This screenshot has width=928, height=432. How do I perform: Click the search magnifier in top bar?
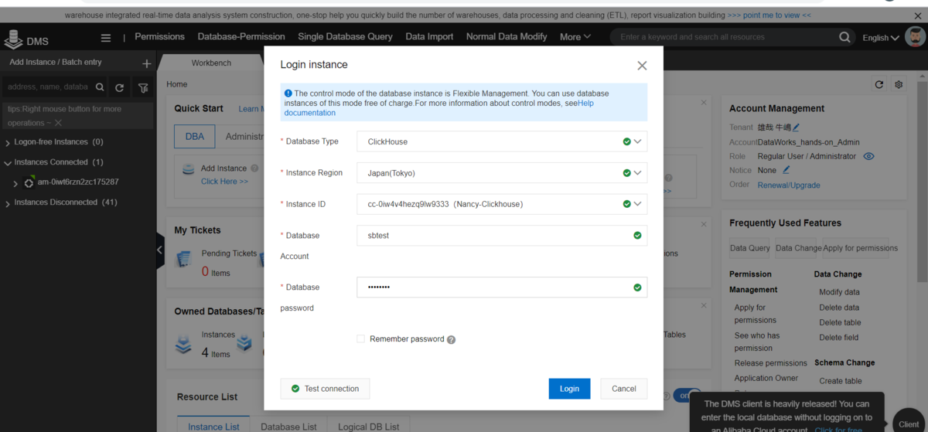tap(844, 37)
